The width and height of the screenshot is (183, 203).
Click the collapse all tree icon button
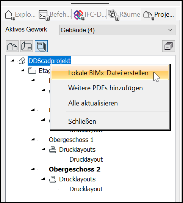coord(169,46)
